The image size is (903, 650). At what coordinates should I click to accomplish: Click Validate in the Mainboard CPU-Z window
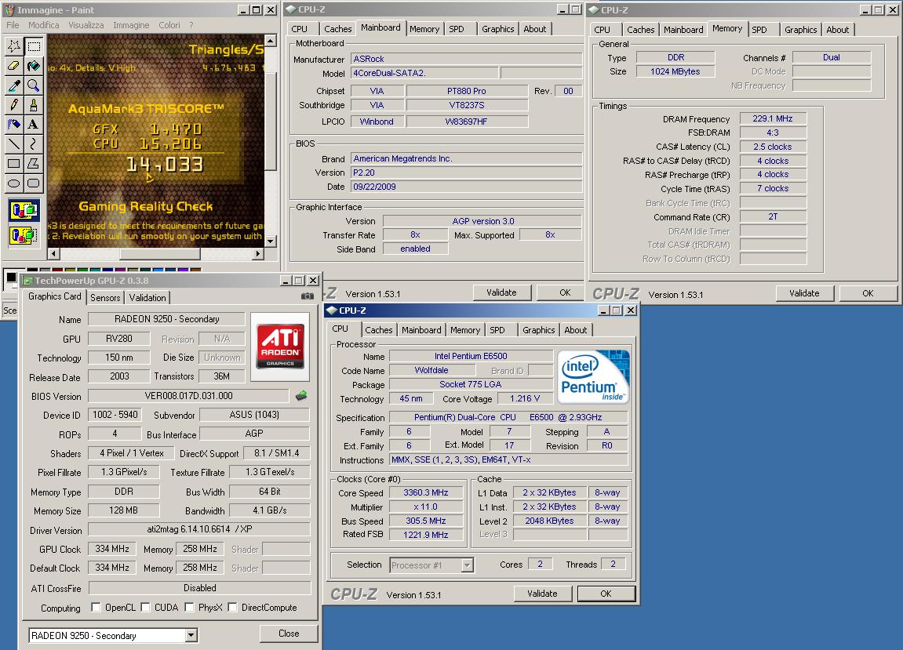(501, 292)
